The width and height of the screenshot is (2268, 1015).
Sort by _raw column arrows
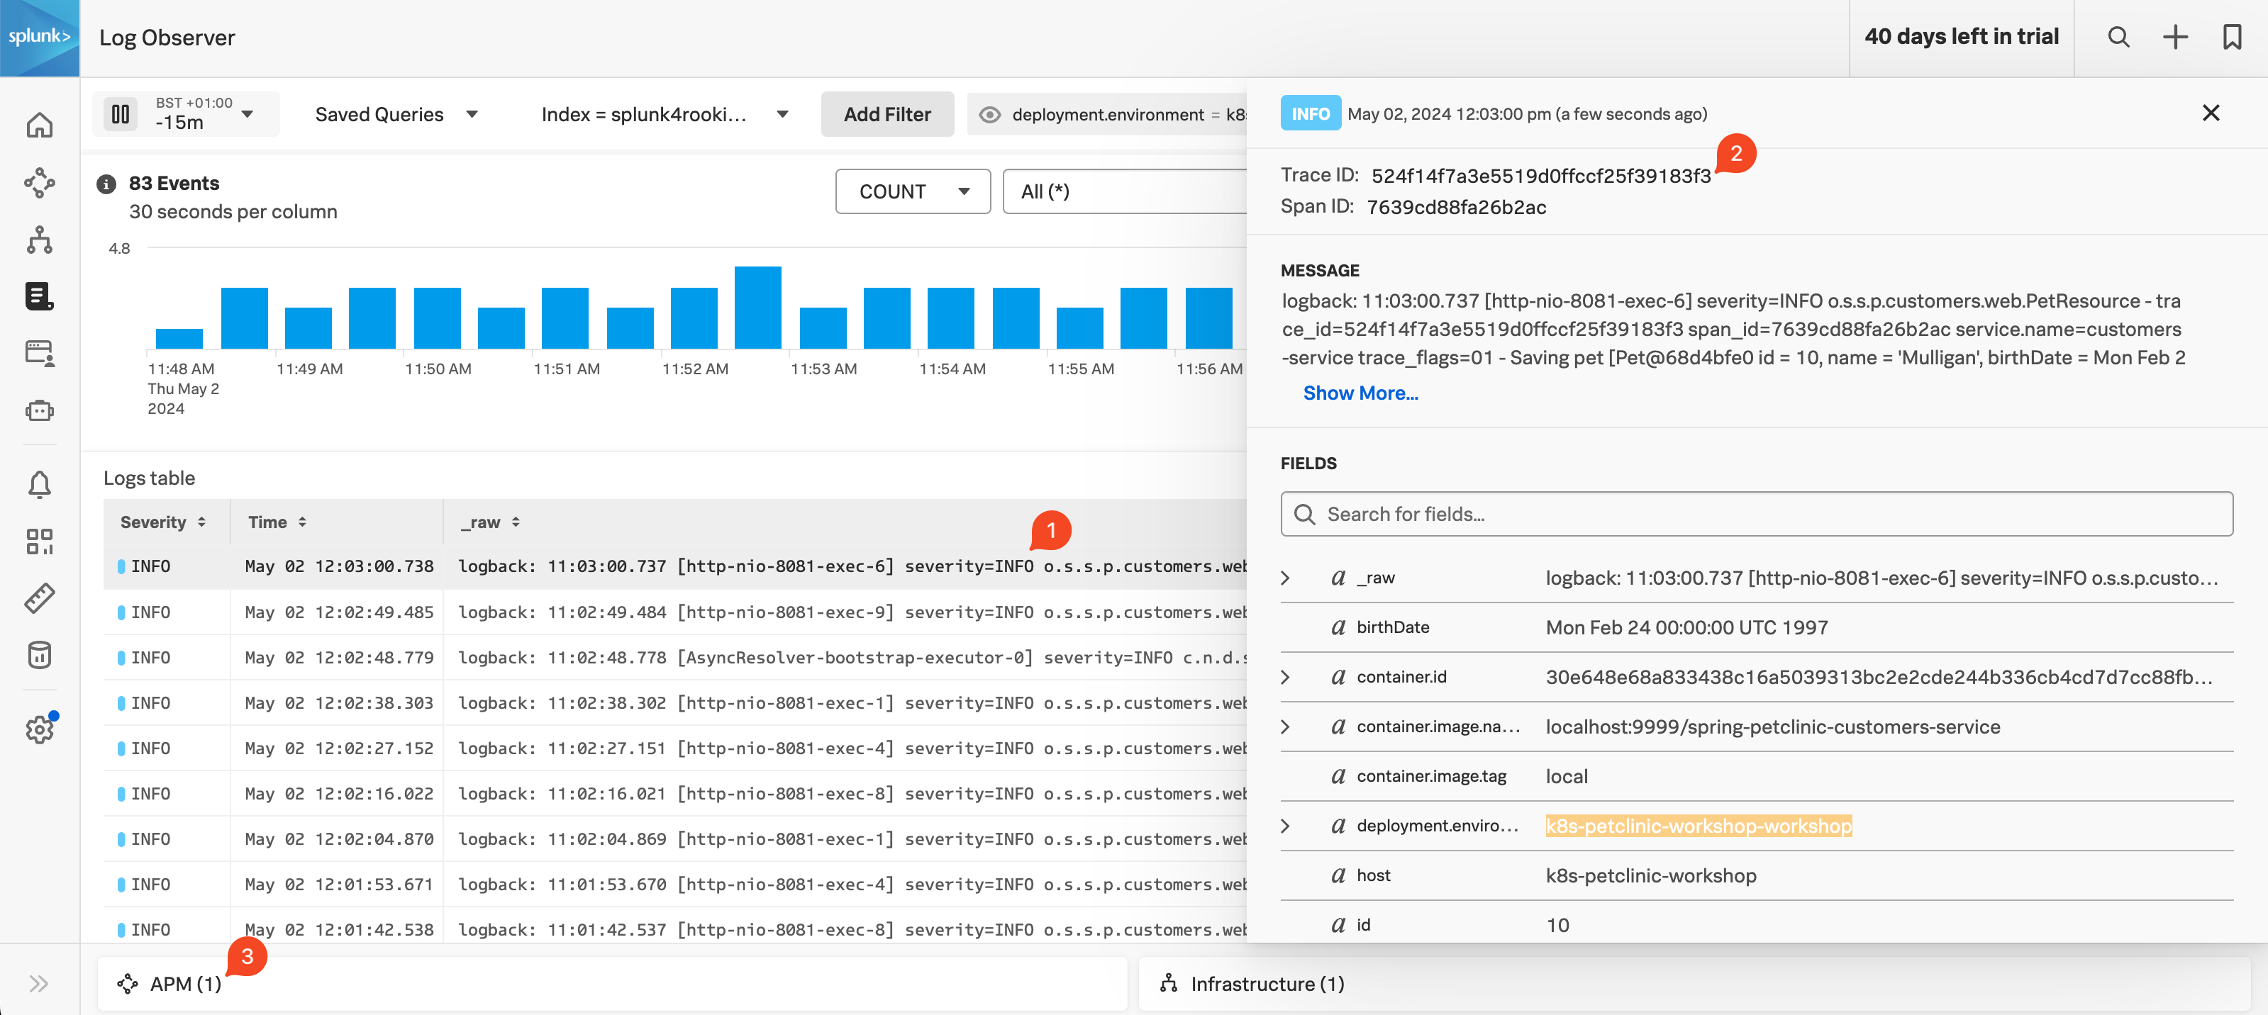point(516,522)
